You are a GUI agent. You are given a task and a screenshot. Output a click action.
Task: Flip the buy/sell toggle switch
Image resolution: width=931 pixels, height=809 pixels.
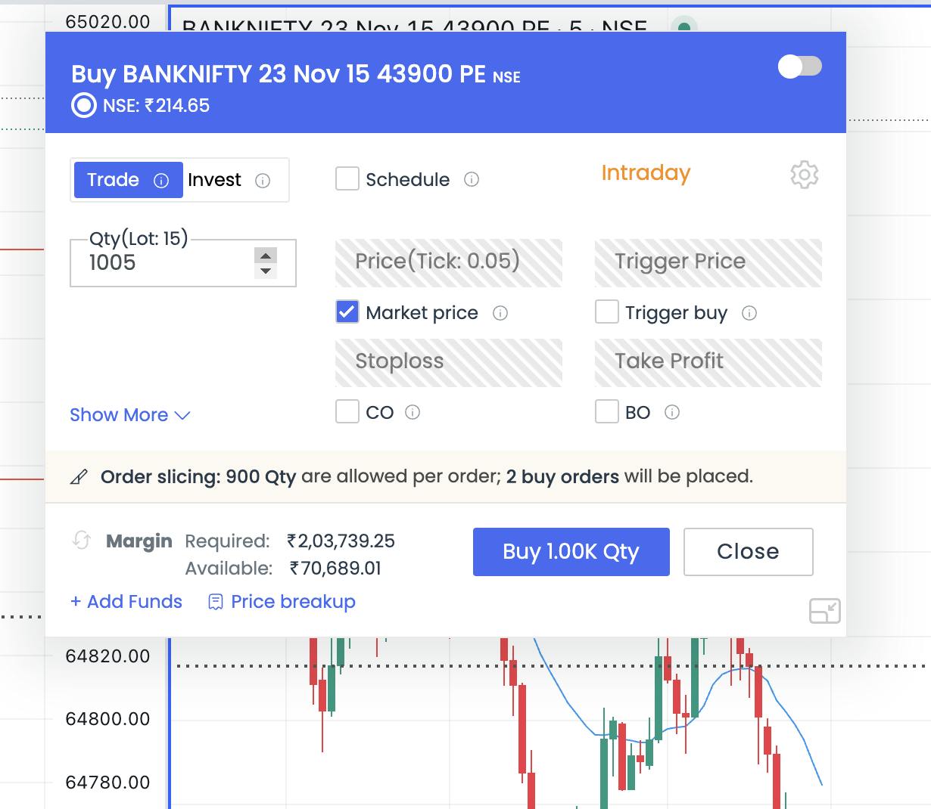click(x=799, y=67)
